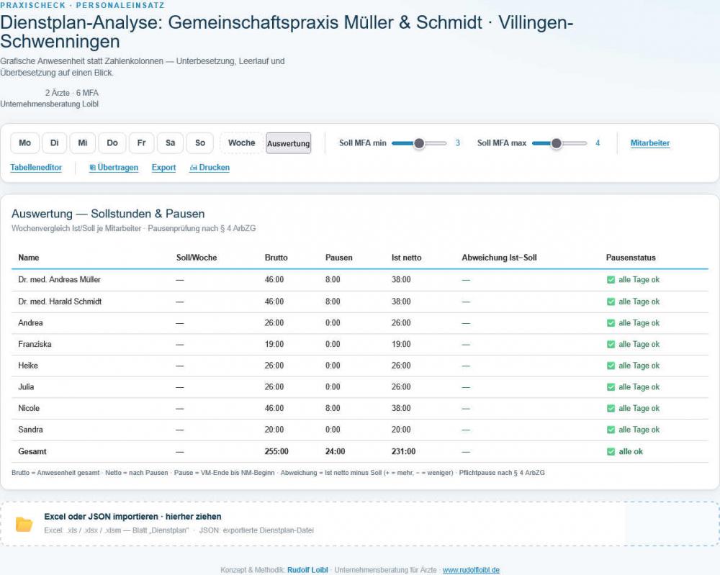Viewport: 720px width, 575px height.
Task: Select the Dr. med. Andreas Müller name
Action: 59,279
